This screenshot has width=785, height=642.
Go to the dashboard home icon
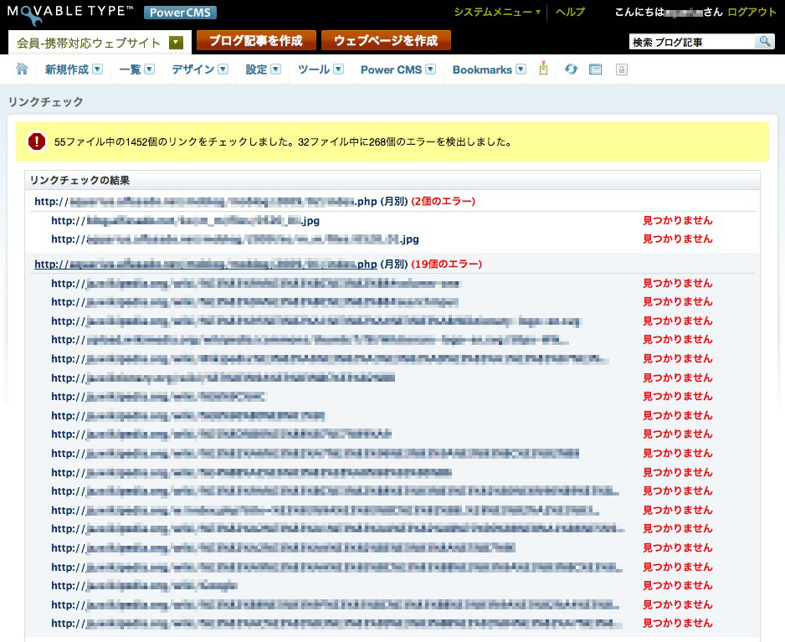(22, 69)
